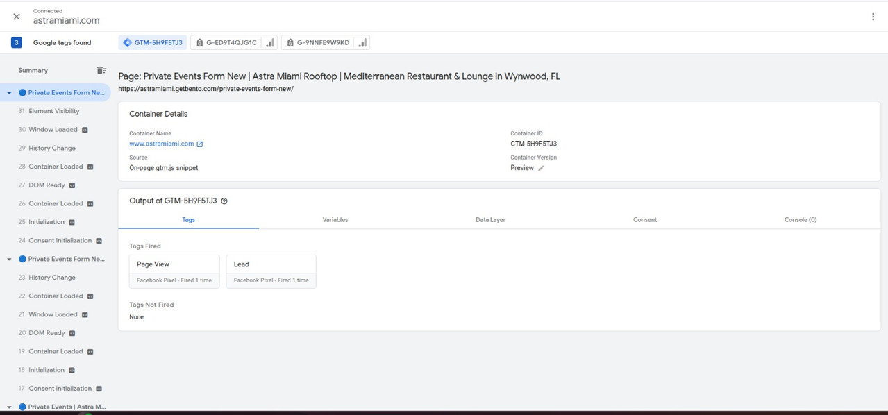The image size is (888, 415).
Task: Click the badge icon beside 30 Window Loaded
Action: pyautogui.click(x=85, y=130)
